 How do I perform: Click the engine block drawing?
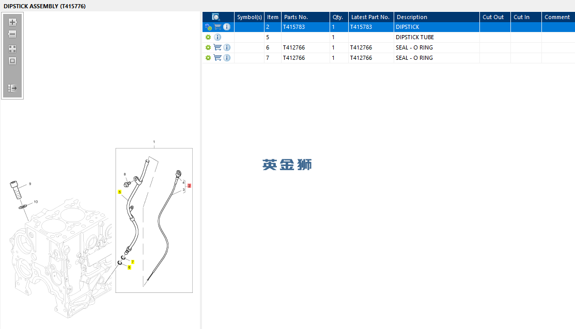60,258
